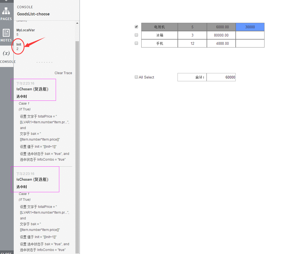Check the 手机 row checkbox

point(136,43)
